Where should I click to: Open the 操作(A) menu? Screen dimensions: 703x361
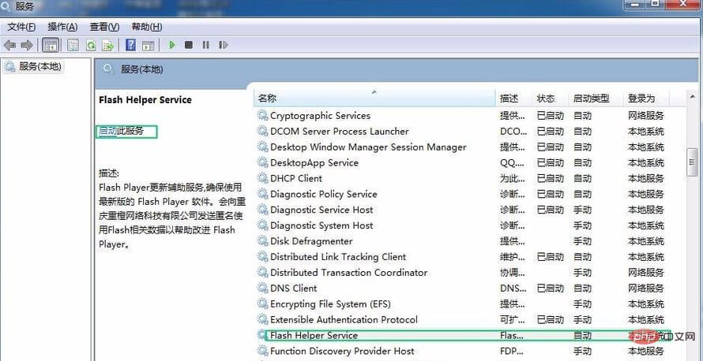coord(62,27)
